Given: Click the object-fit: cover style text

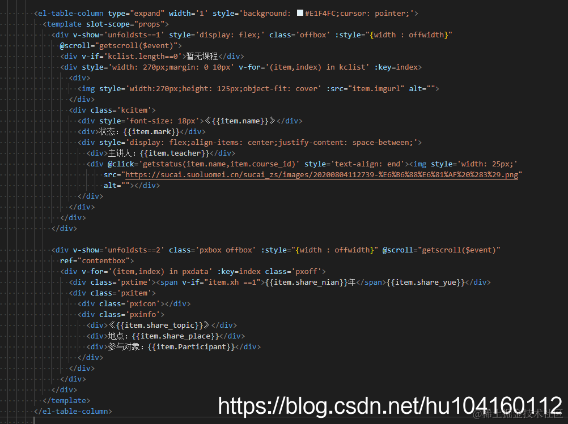Looking at the screenshot, I should [280, 89].
